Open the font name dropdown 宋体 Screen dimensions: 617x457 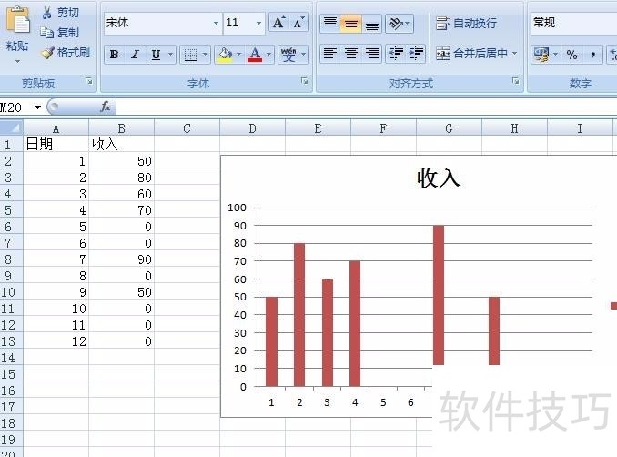216,23
